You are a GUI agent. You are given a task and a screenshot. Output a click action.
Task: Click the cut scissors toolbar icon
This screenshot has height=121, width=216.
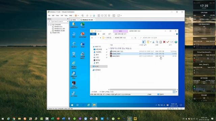point(153,42)
